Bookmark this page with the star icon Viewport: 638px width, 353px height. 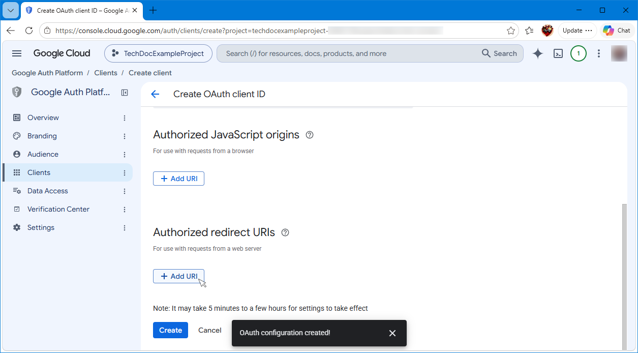pos(511,31)
